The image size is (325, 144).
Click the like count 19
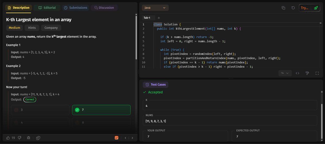13,138
